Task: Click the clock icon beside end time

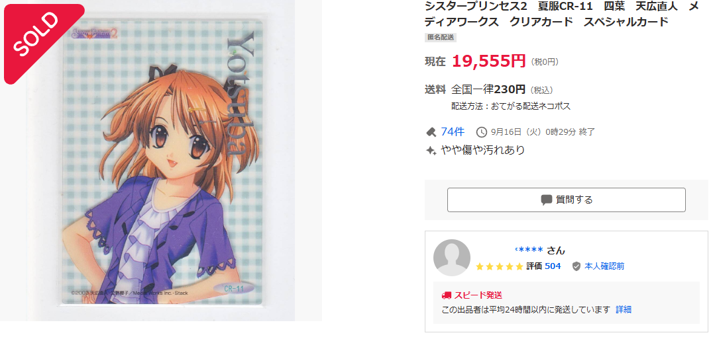Action: pyautogui.click(x=481, y=132)
